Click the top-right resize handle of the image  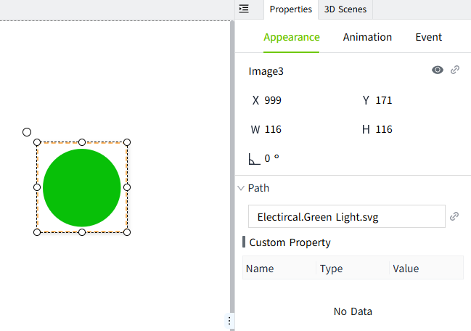127,142
